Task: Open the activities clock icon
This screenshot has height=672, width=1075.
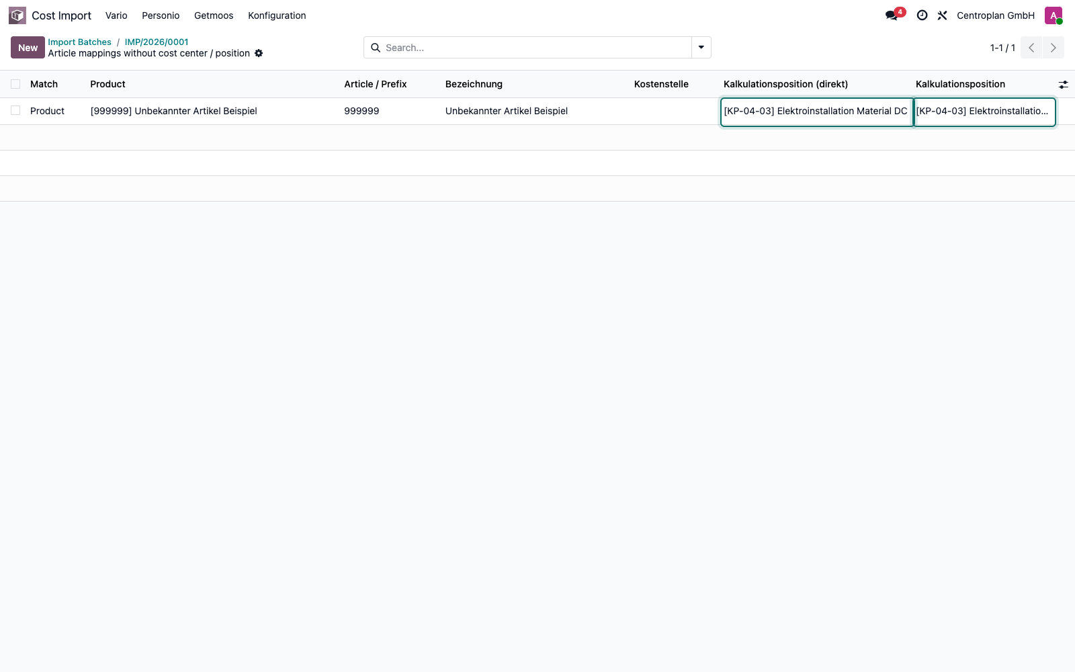Action: (922, 15)
